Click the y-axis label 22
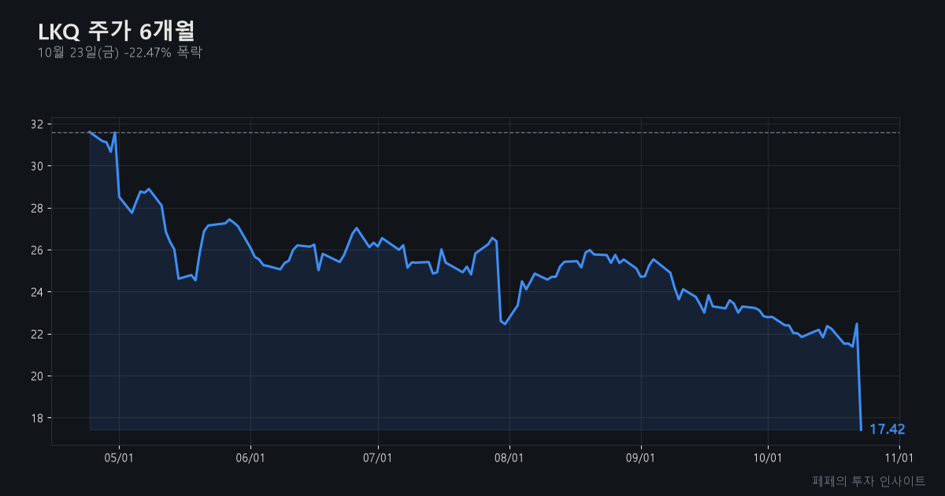Viewport: 945px width, 496px height. point(37,334)
